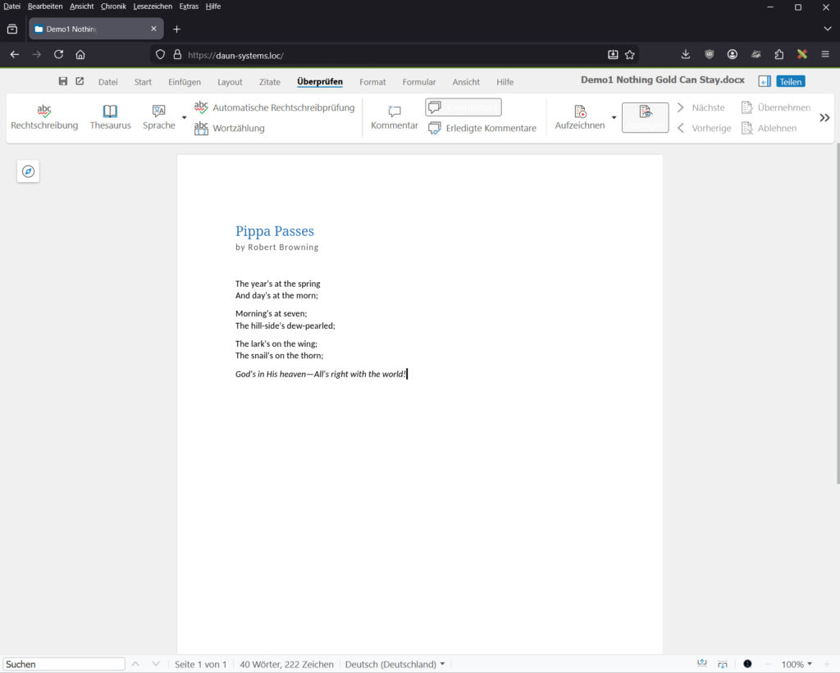Click the save document icon
This screenshot has height=673, width=840.
point(63,81)
